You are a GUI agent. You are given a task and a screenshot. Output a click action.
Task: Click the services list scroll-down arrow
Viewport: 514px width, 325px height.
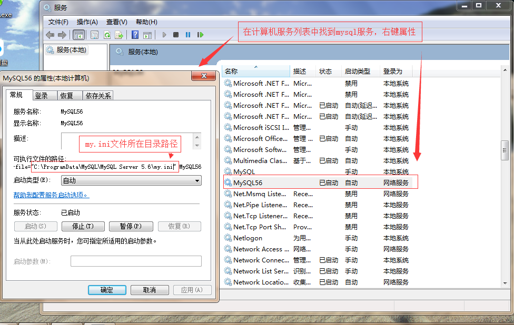[x=505, y=283]
